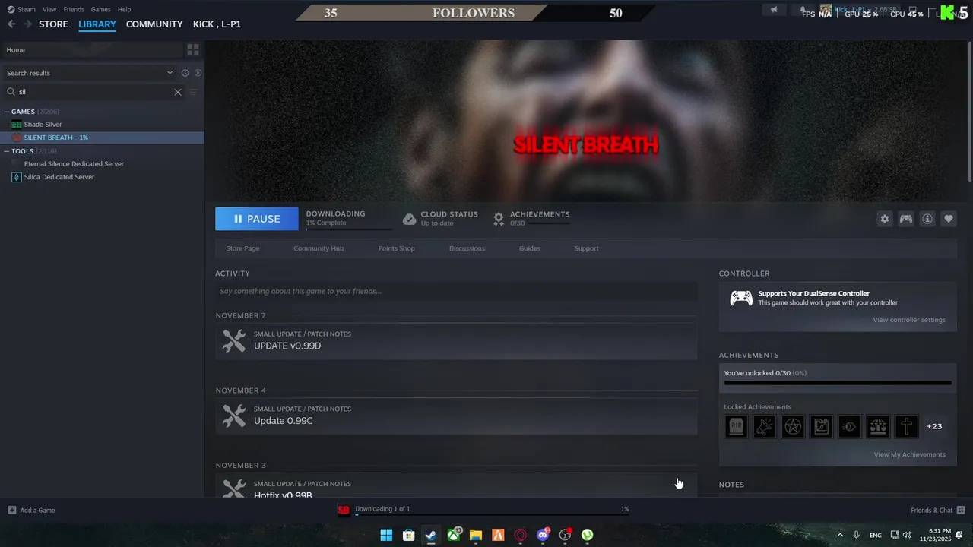
Task: Pause the SILENT BREATH download
Action: [x=257, y=219]
